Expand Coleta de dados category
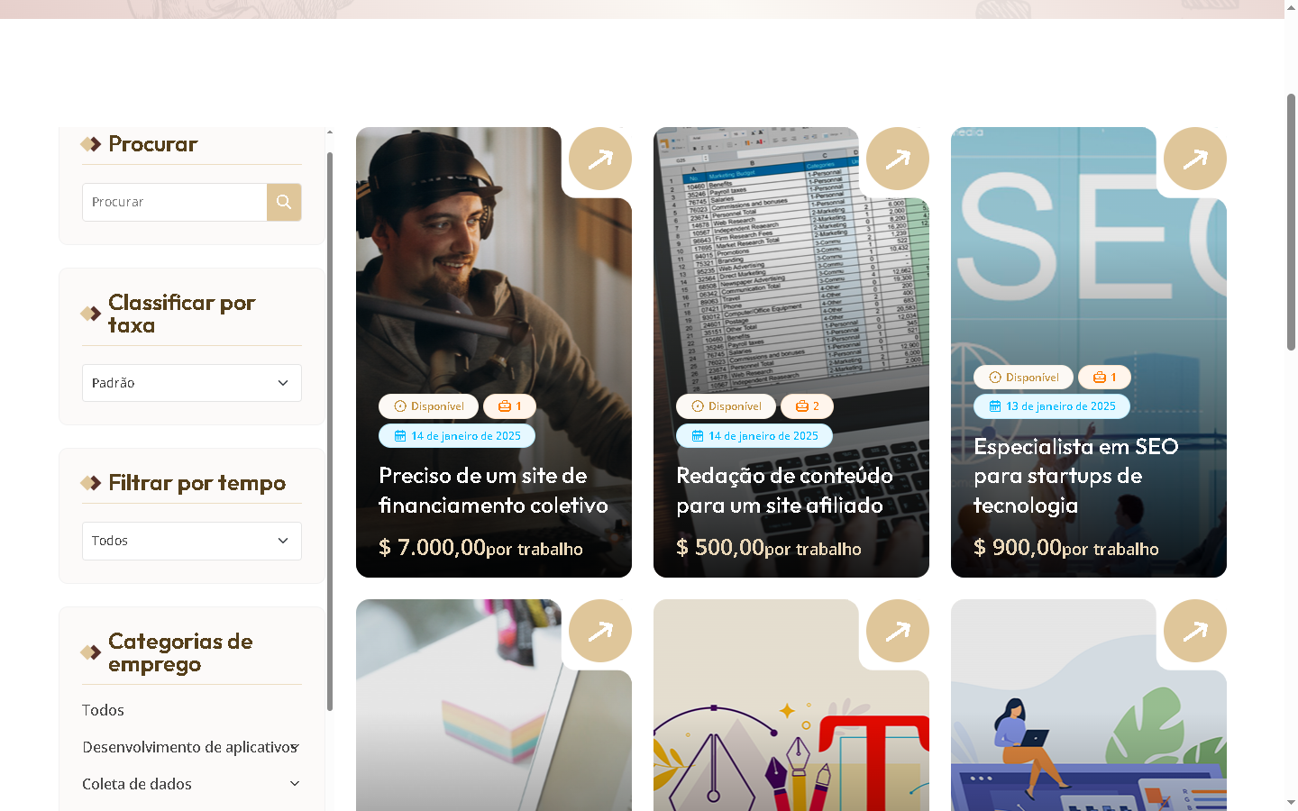This screenshot has width=1298, height=811. [295, 784]
